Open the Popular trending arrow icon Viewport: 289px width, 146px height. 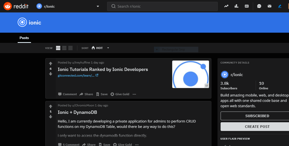tap(226, 6)
